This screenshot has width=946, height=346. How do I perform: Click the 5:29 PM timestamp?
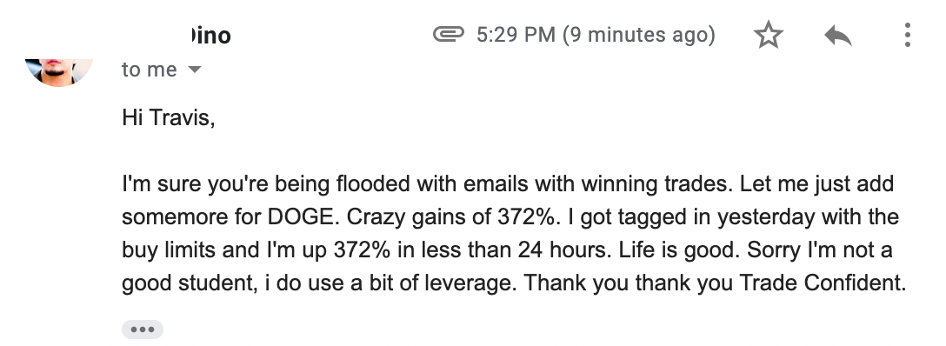(516, 35)
